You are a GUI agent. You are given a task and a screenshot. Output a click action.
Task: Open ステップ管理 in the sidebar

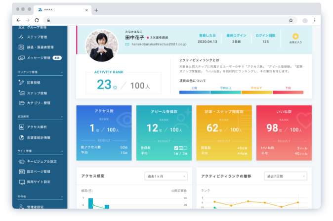(x=37, y=37)
